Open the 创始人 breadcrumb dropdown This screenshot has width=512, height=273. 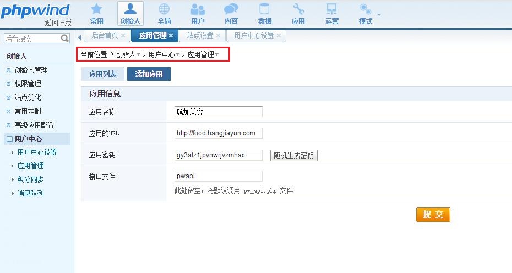[x=138, y=54]
